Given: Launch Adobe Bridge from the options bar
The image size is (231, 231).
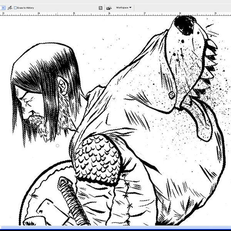Looking at the screenshot, I should click(x=109, y=7).
